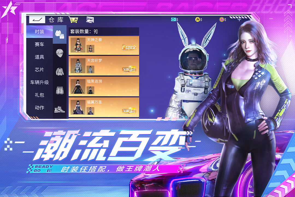Screen dimensions: 295x197
Task: Open the 车辆升级 tab
Action: point(40,82)
